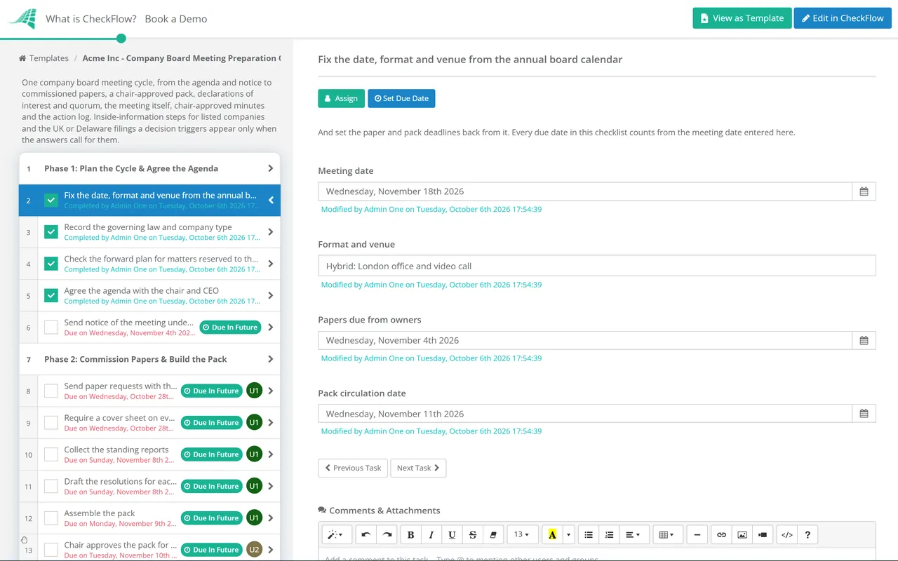Screen dimensions: 898x561
Task: Insert a link in the comment
Action: [x=721, y=534]
